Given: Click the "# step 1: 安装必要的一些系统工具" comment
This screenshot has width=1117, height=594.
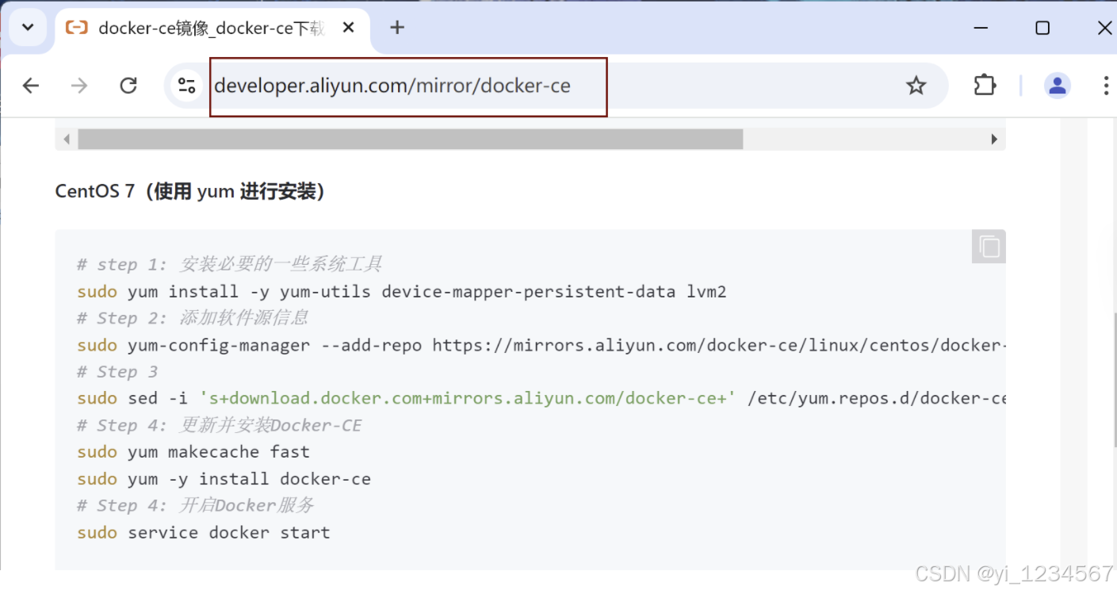Looking at the screenshot, I should [230, 264].
